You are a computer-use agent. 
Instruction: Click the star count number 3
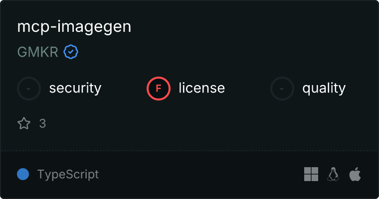coord(42,123)
